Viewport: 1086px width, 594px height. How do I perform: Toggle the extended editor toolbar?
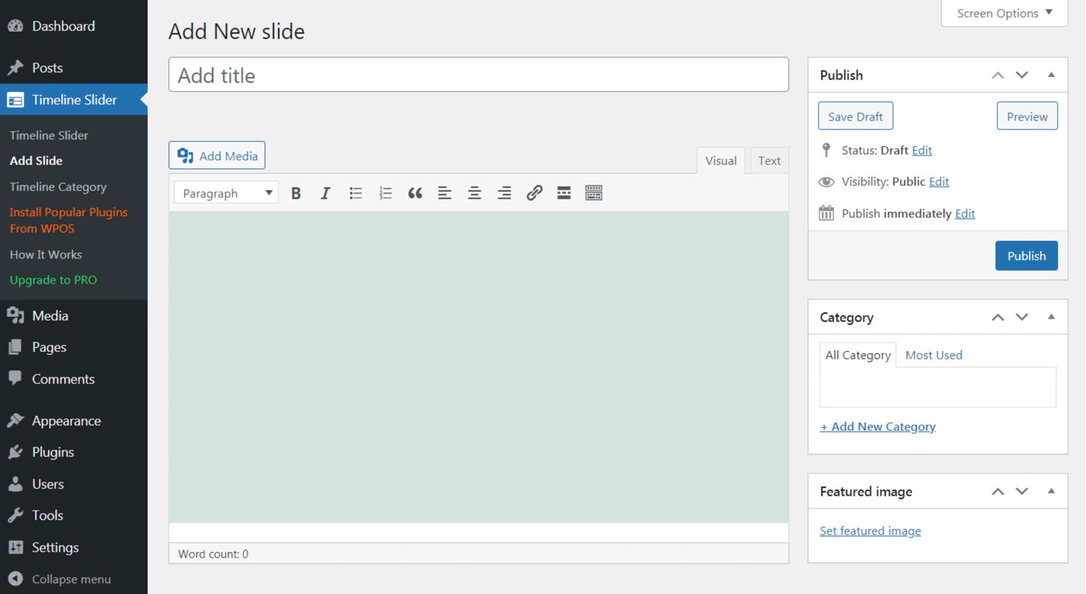(593, 192)
